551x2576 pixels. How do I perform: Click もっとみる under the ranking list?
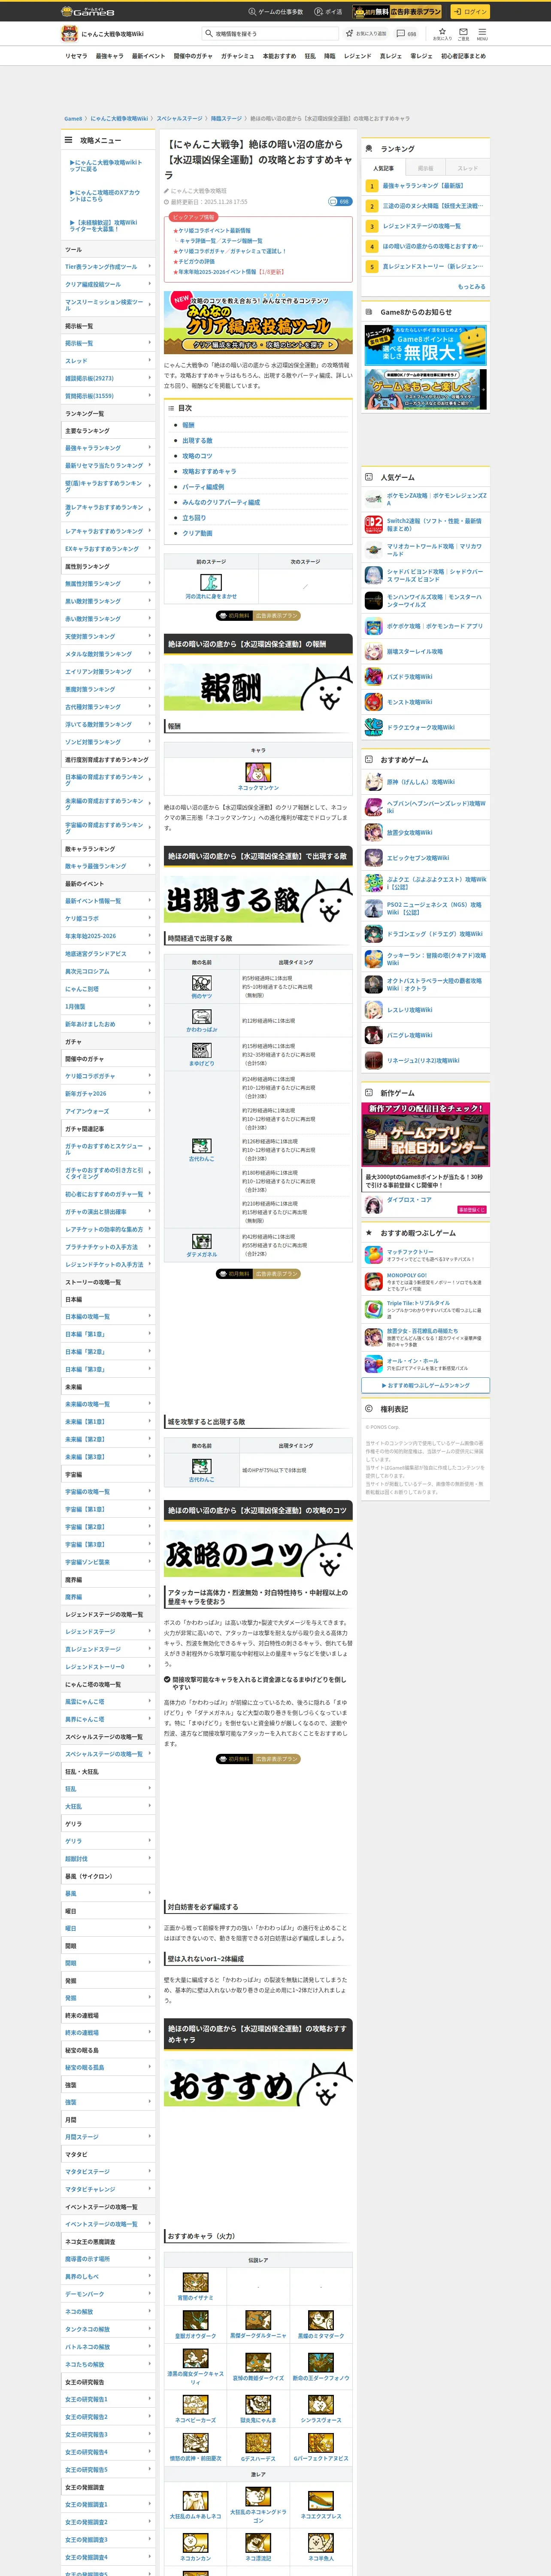coord(472,286)
